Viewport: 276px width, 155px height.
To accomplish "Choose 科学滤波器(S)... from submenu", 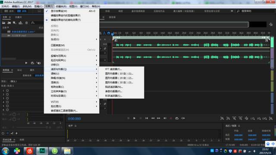I will (x=122, y=96).
